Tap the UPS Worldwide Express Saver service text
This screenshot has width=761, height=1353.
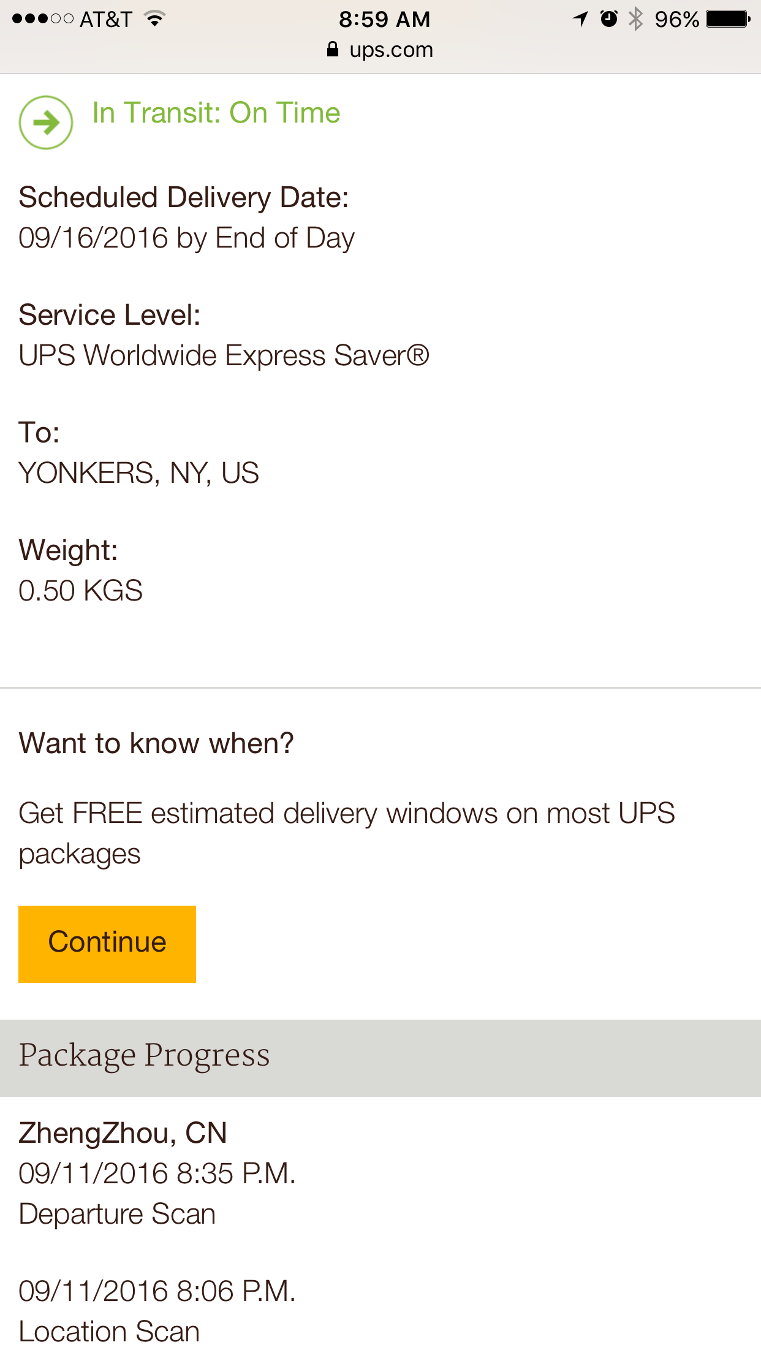224,355
